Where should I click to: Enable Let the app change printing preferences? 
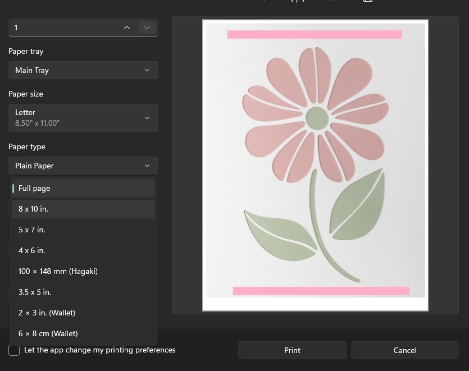point(14,350)
